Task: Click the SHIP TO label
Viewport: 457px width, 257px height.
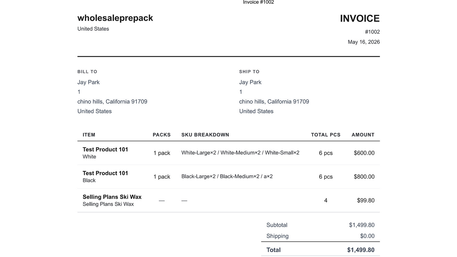Action: point(249,72)
